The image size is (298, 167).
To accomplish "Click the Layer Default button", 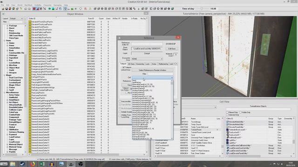I will [147, 54].
